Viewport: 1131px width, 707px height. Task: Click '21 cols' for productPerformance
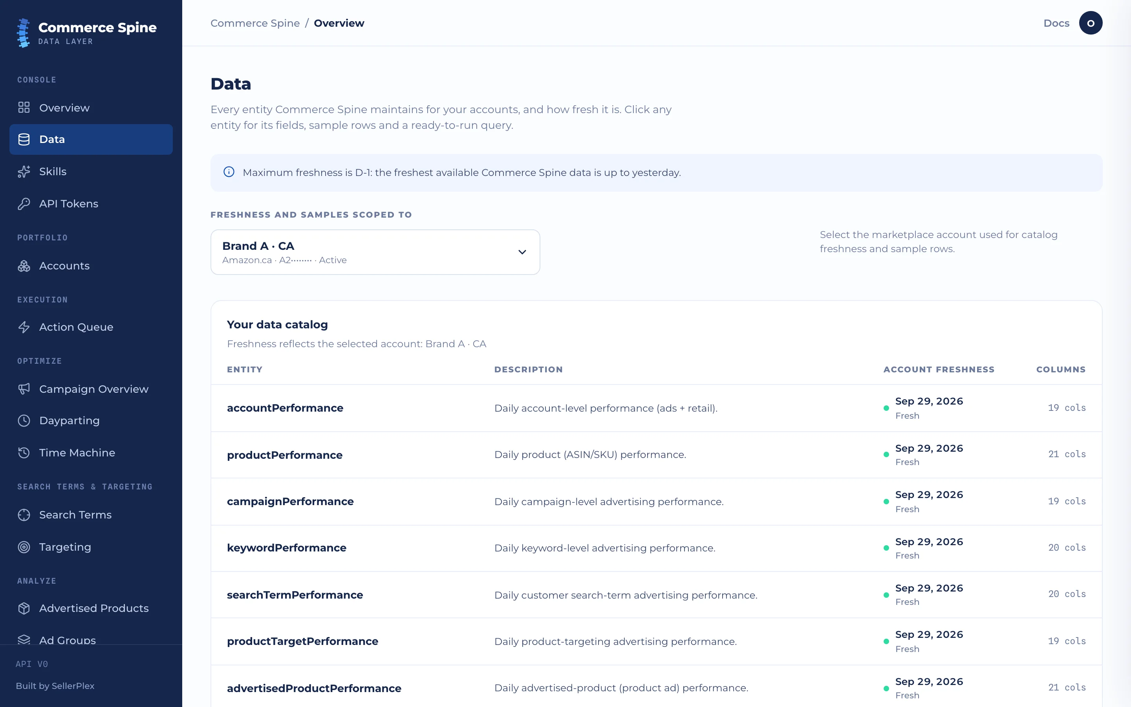(1067, 454)
